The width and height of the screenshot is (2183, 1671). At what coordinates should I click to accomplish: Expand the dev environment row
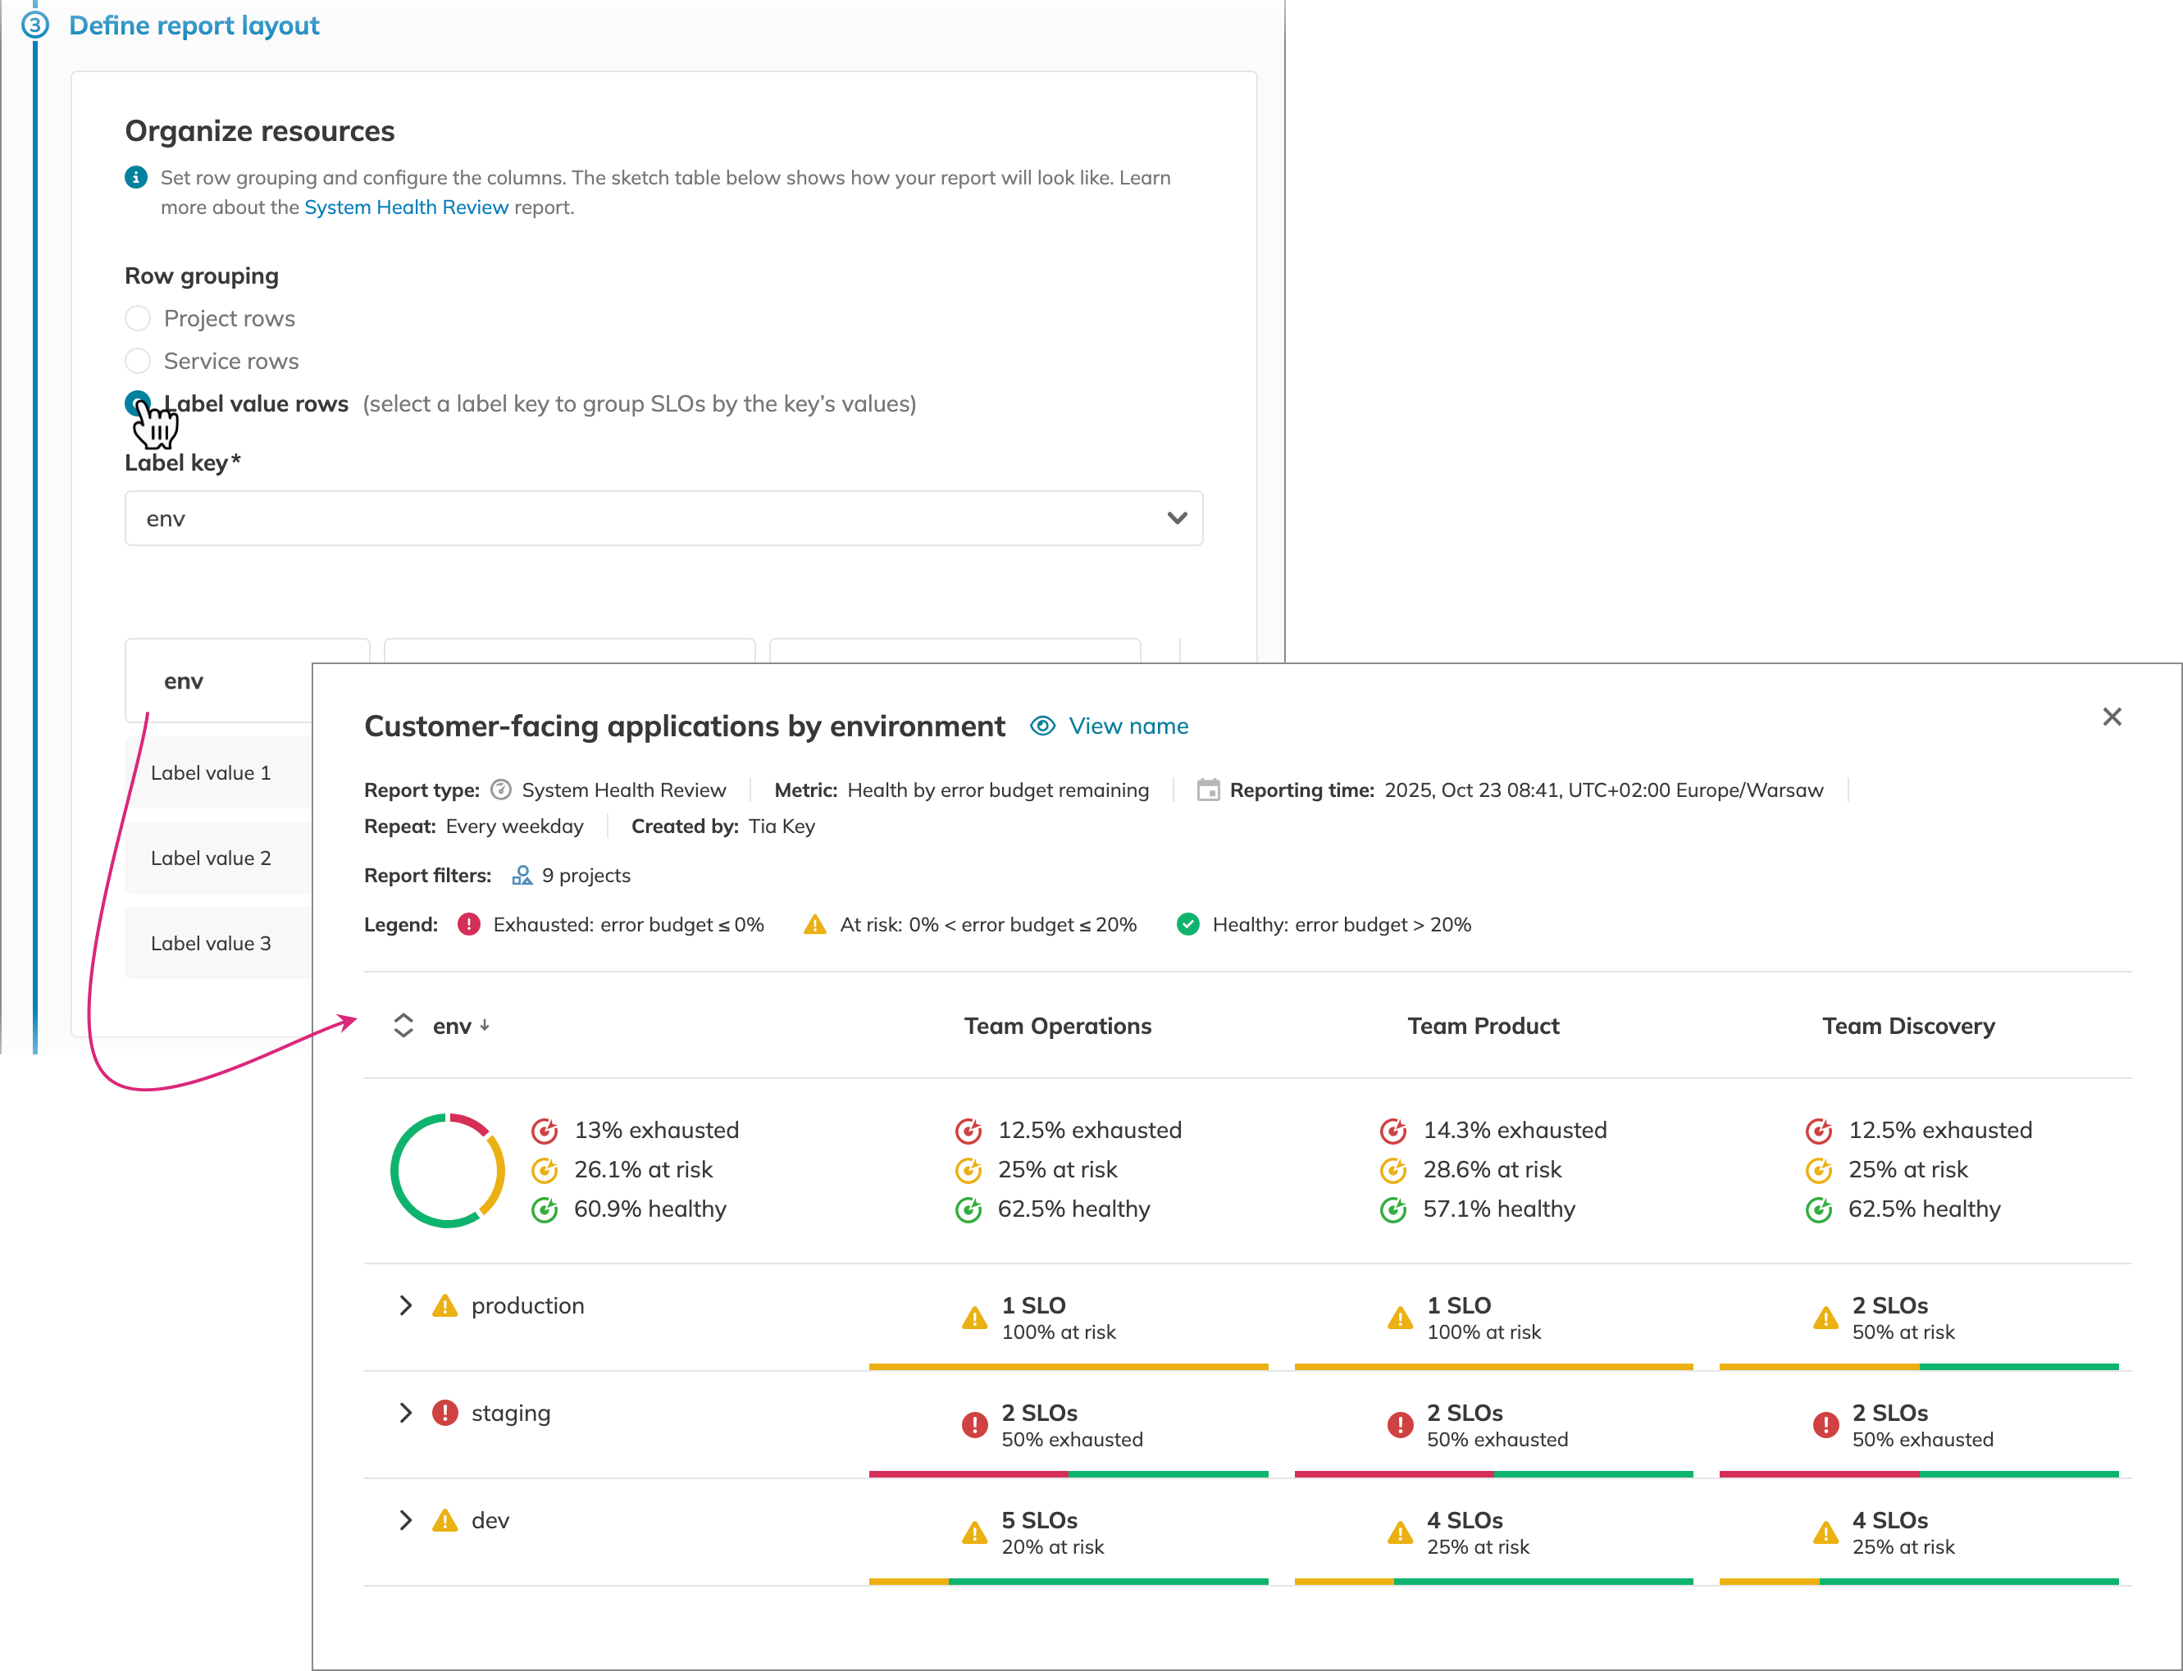(405, 1521)
